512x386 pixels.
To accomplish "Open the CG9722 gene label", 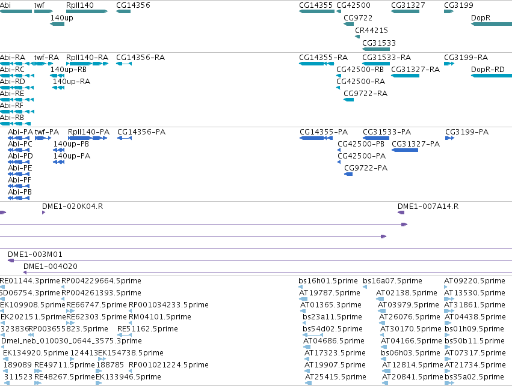I will [x=358, y=18].
